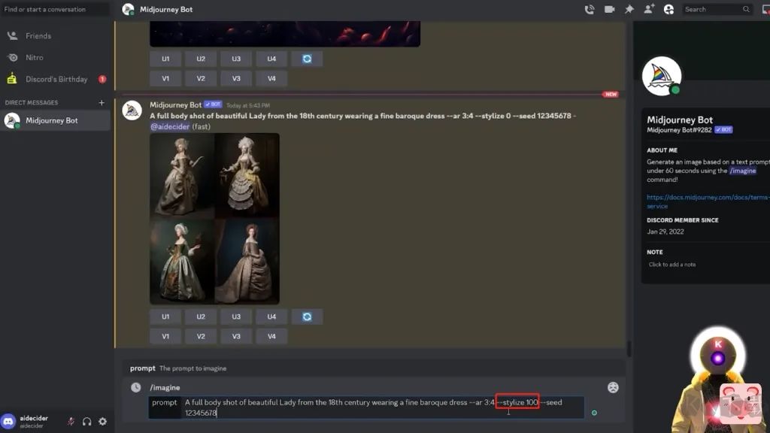Image resolution: width=770 pixels, height=433 pixels.
Task: Click the Discord's Birthday notification badge
Action: 102,79
